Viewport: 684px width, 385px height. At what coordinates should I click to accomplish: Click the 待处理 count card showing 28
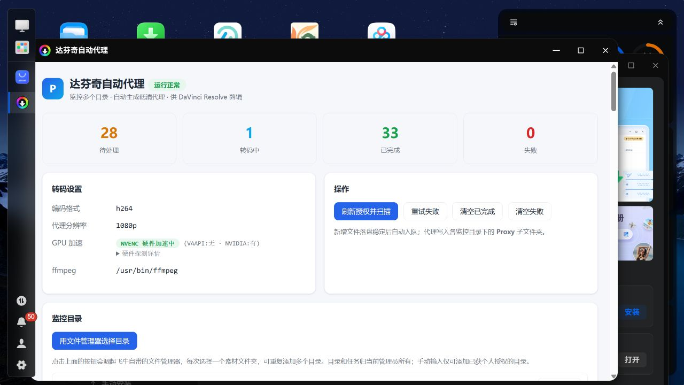point(109,138)
